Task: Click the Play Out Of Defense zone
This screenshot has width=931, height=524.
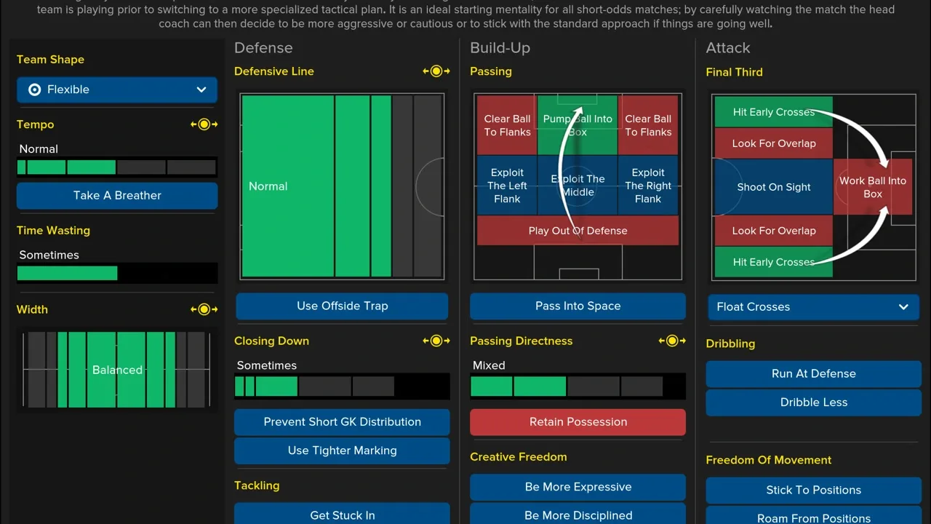Action: click(x=578, y=231)
